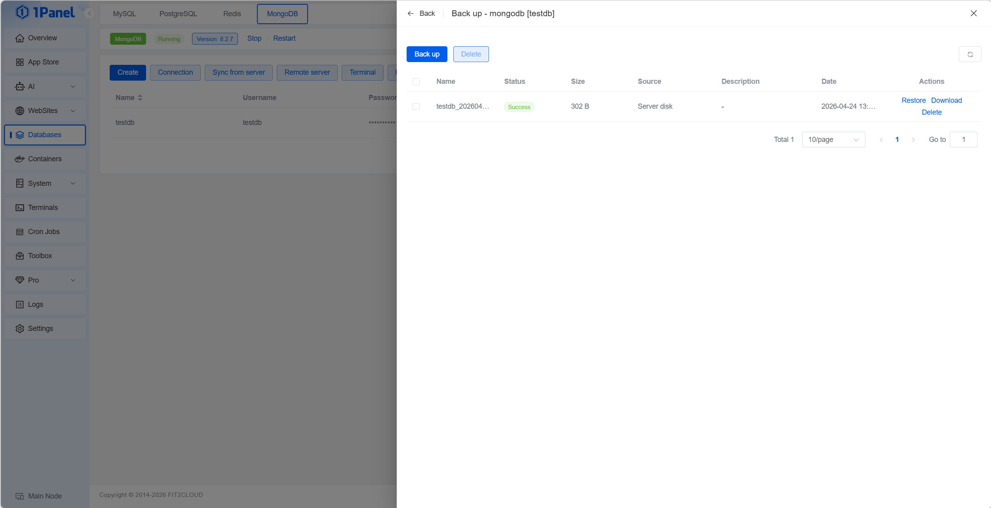The width and height of the screenshot is (991, 508).
Task: Click the Pro diamond icon
Action: (20, 280)
